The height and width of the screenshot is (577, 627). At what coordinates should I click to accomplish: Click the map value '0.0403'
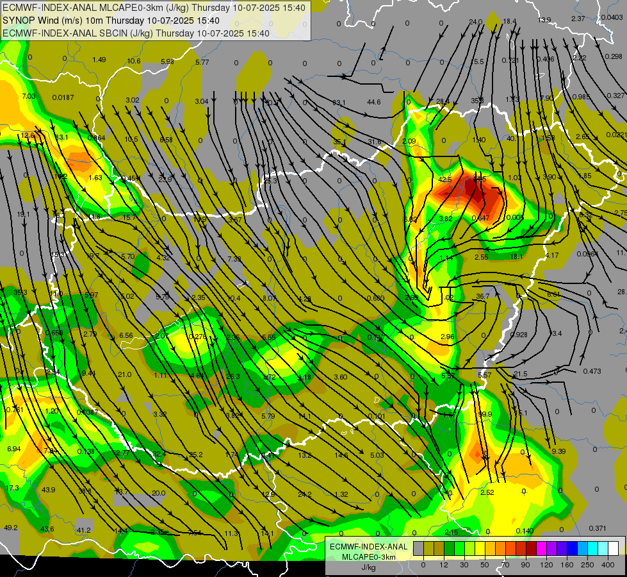tap(612, 17)
